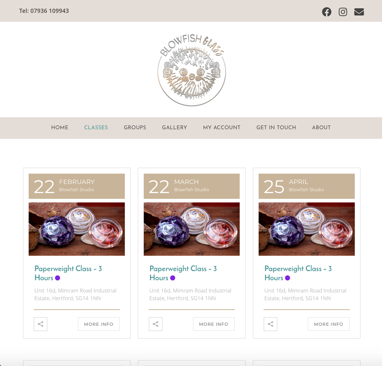The image size is (382, 366).
Task: Click the email envelope icon
Action: 359,12
